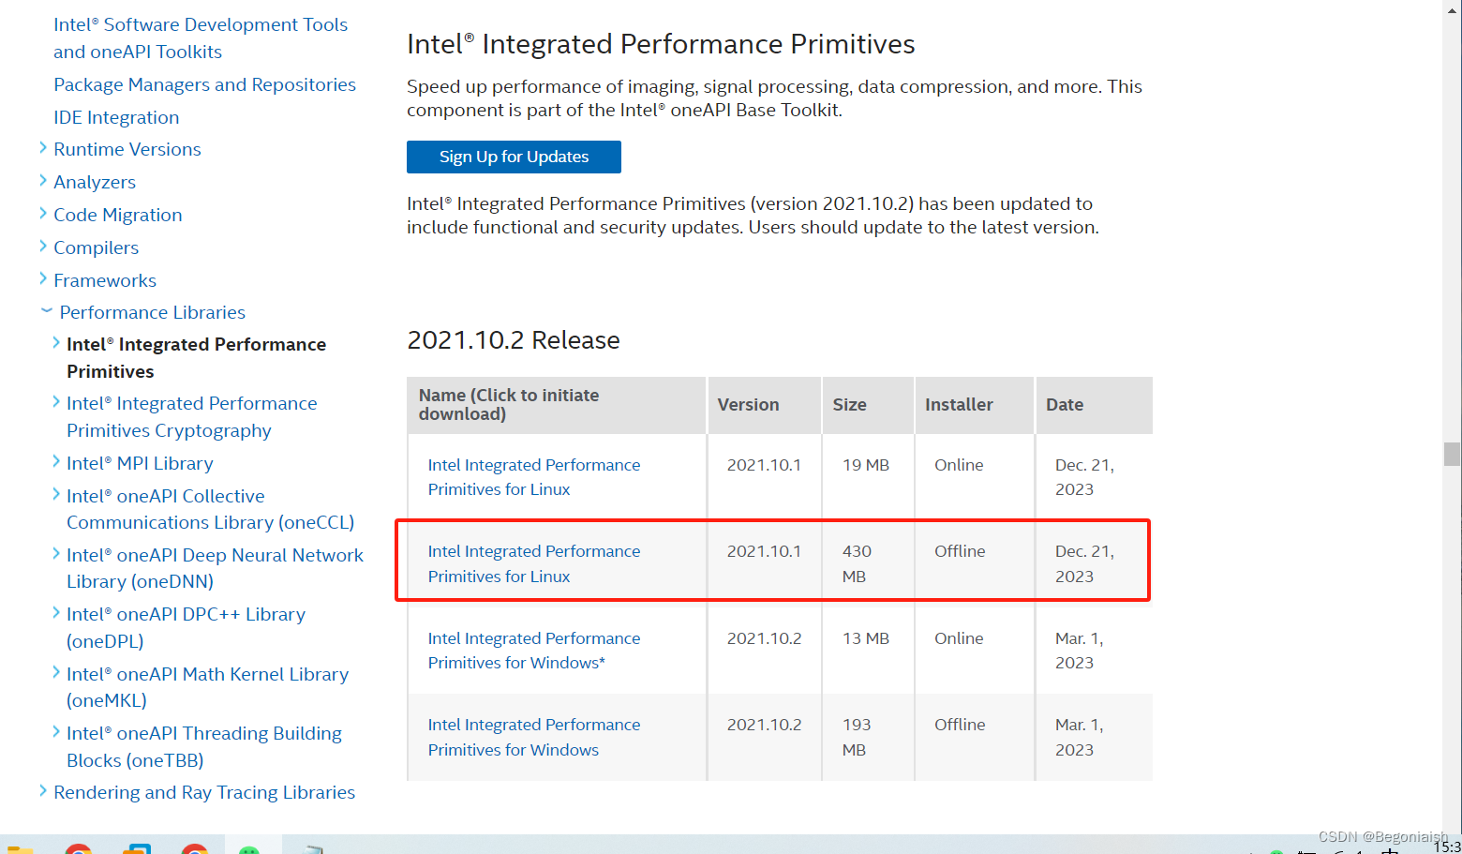This screenshot has width=1462, height=854.
Task: Click Dec. 21, 2023 in the 19 MB row
Action: 1084,477
